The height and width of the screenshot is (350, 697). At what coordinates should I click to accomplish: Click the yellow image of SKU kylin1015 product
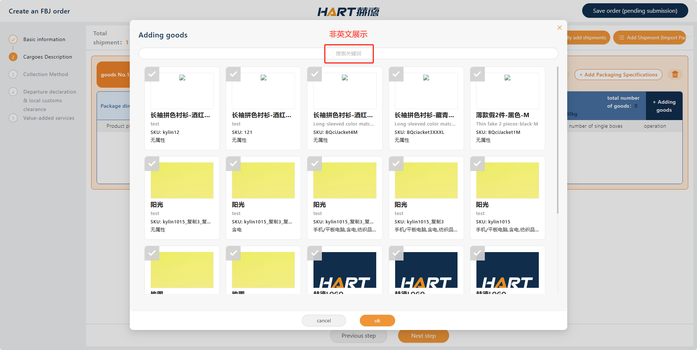point(507,180)
